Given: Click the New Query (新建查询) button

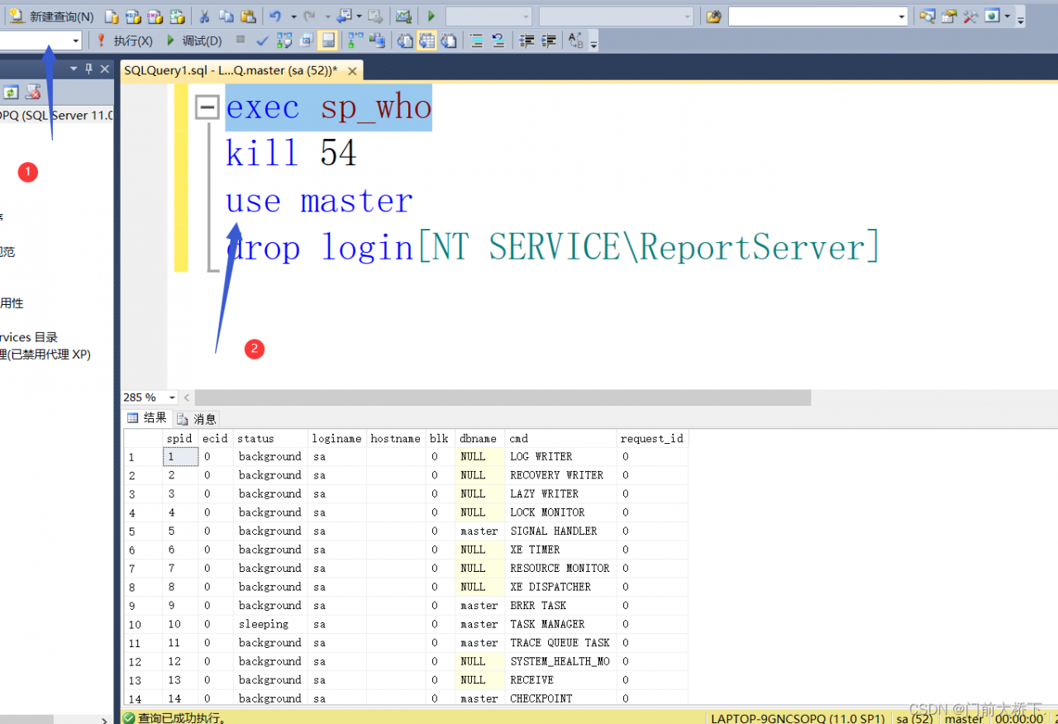Looking at the screenshot, I should pos(53,17).
